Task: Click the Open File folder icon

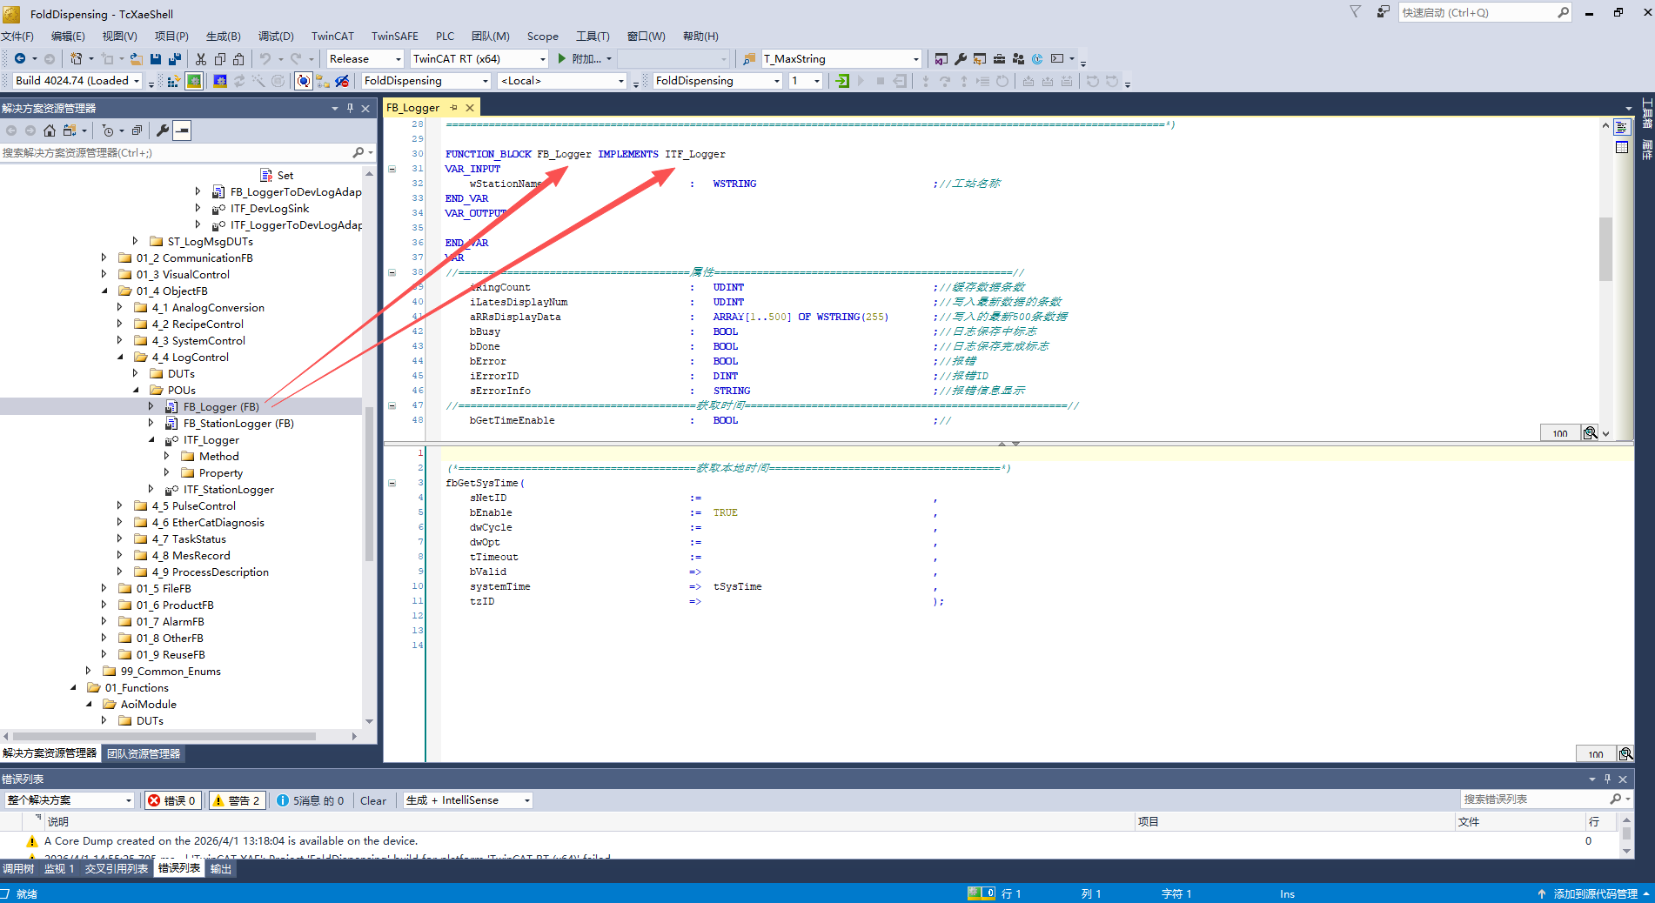Action: pos(136,59)
